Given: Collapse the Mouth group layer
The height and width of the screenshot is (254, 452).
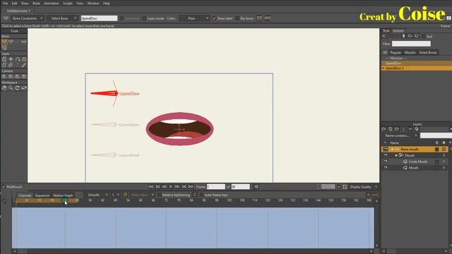Looking at the screenshot, I should (396, 155).
